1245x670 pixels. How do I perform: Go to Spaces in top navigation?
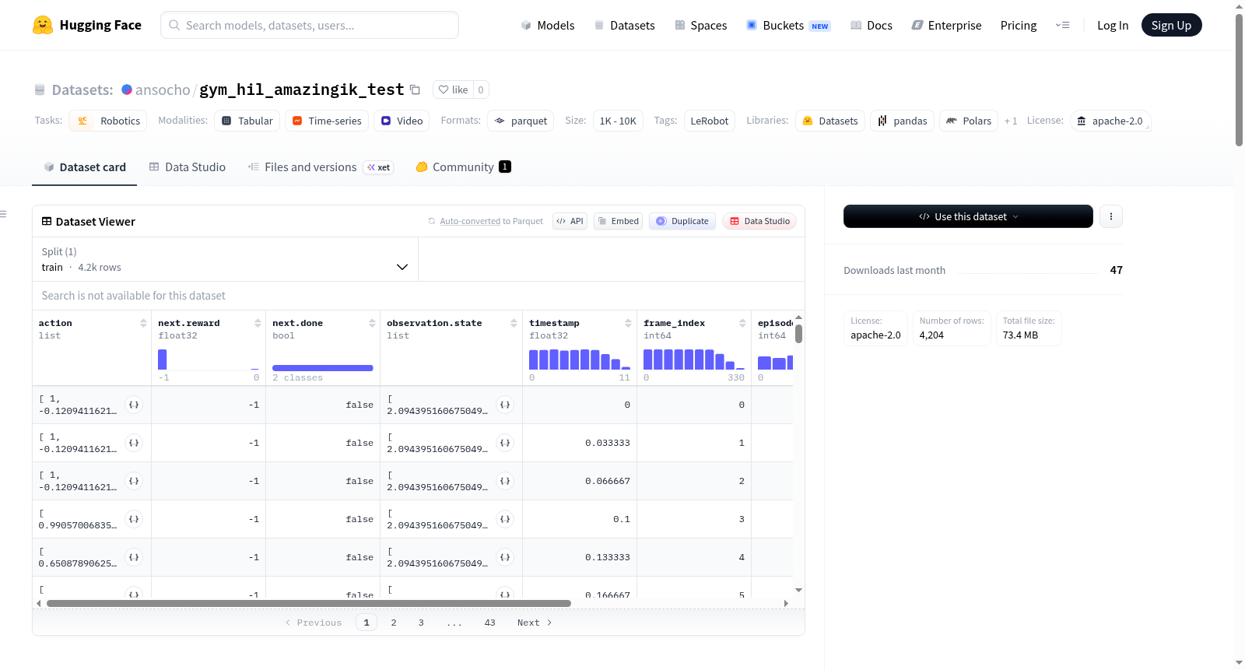tap(701, 26)
